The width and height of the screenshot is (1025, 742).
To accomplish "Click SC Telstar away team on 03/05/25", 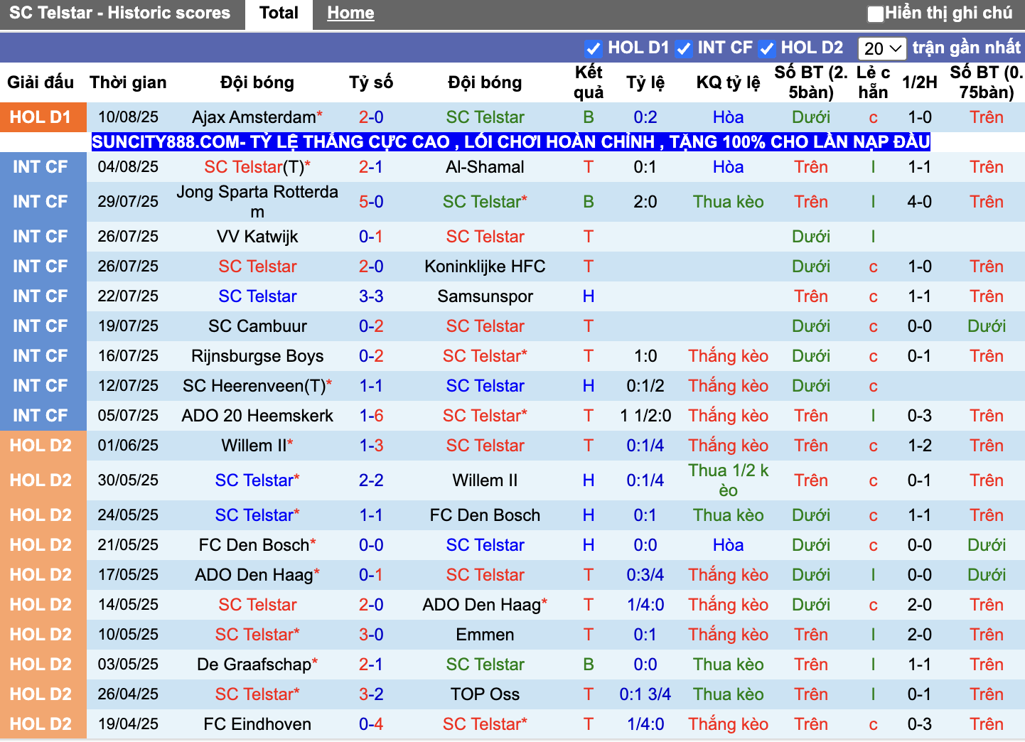I will point(485,665).
